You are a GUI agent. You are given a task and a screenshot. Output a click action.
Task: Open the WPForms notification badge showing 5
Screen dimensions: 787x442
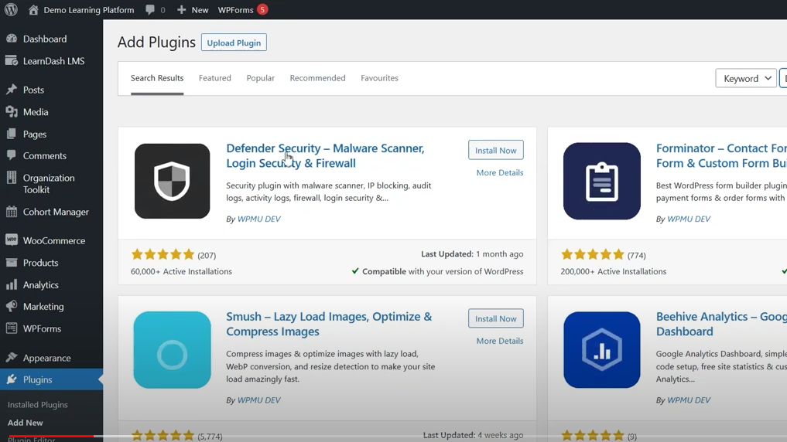[x=262, y=9]
